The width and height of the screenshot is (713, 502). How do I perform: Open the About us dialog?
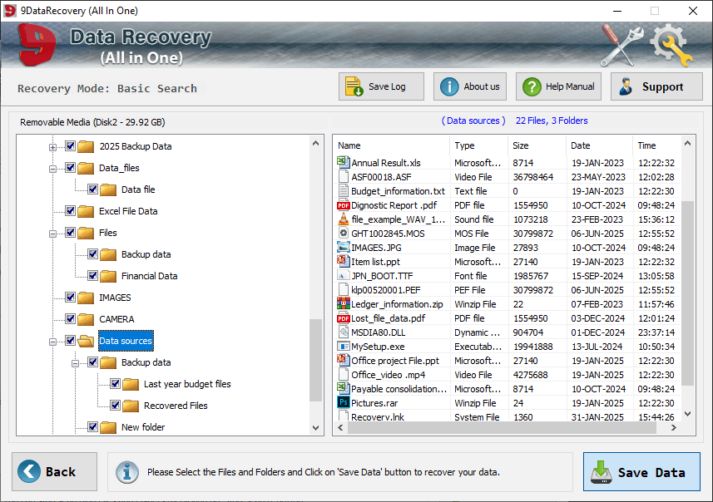click(470, 86)
